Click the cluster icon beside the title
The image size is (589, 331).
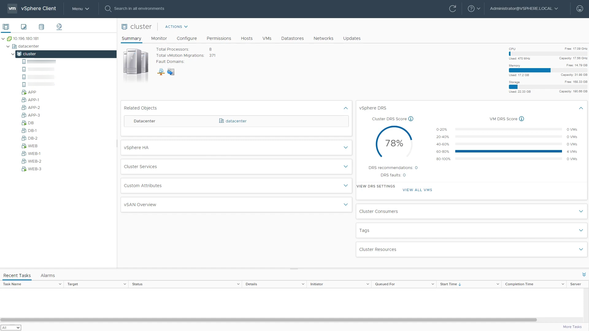click(124, 27)
